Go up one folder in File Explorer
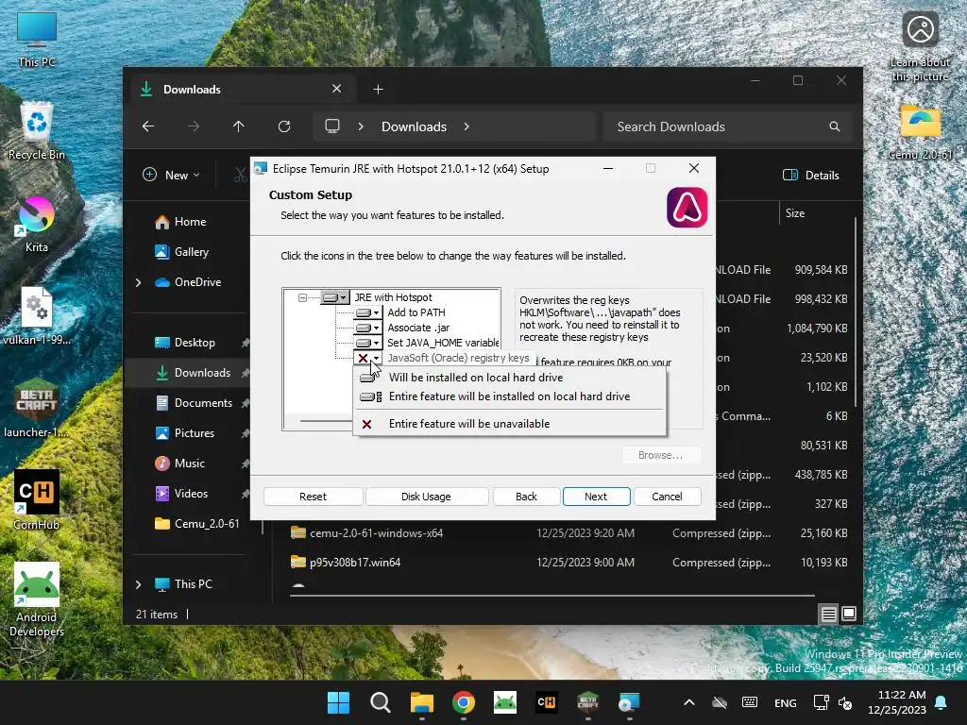 tap(239, 126)
